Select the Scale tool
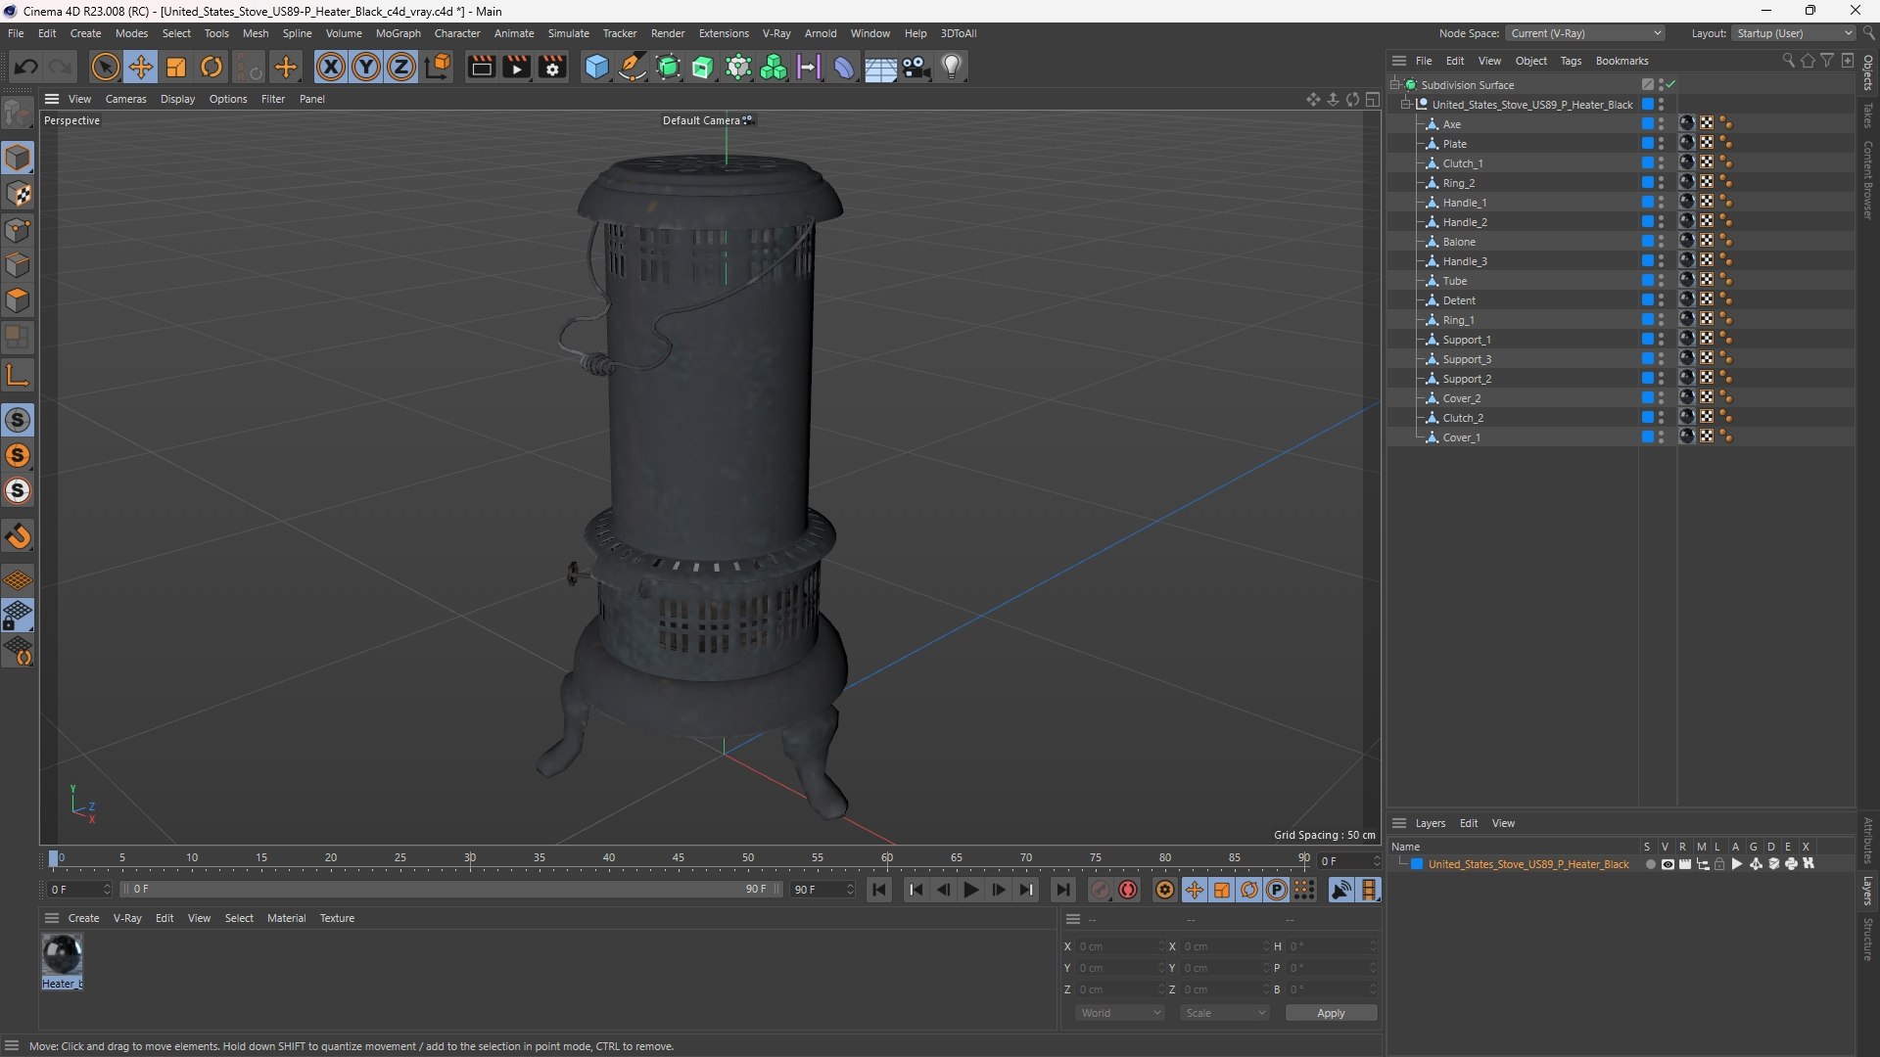1880x1057 pixels. [176, 67]
